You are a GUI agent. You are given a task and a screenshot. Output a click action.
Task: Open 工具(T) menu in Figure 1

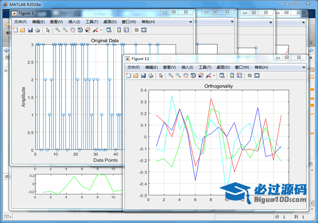[x=92, y=22]
